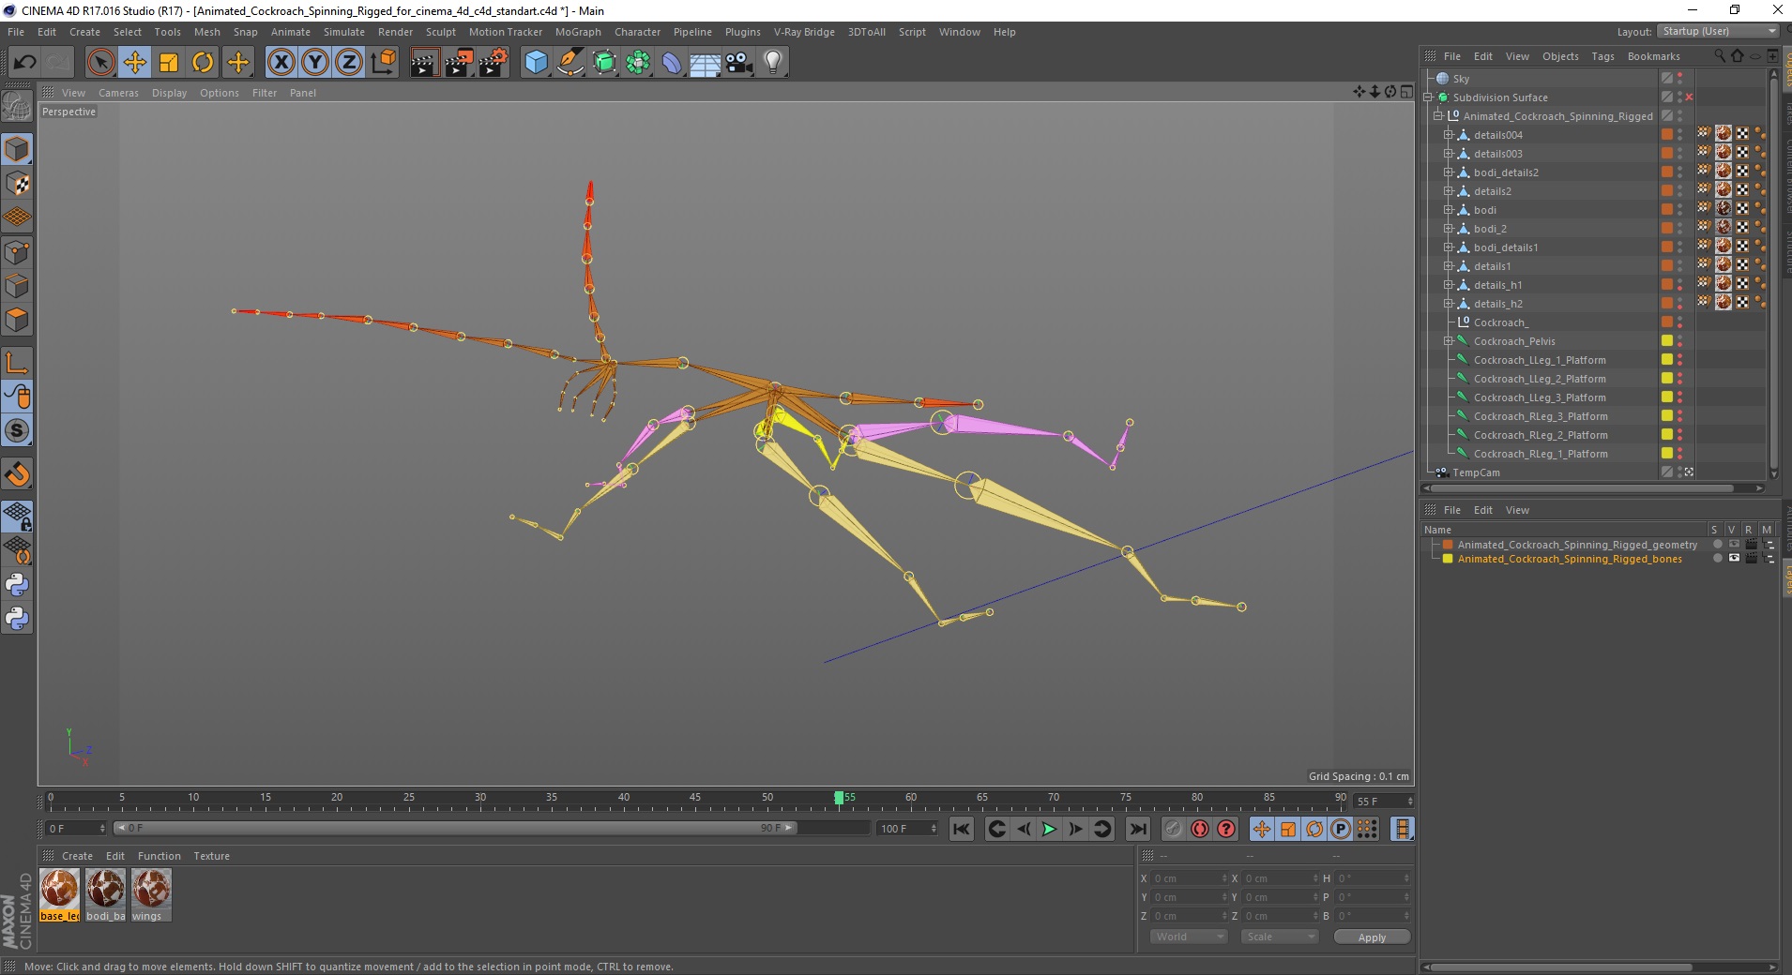Activate the Rotate tool
The width and height of the screenshot is (1792, 975).
click(x=203, y=63)
